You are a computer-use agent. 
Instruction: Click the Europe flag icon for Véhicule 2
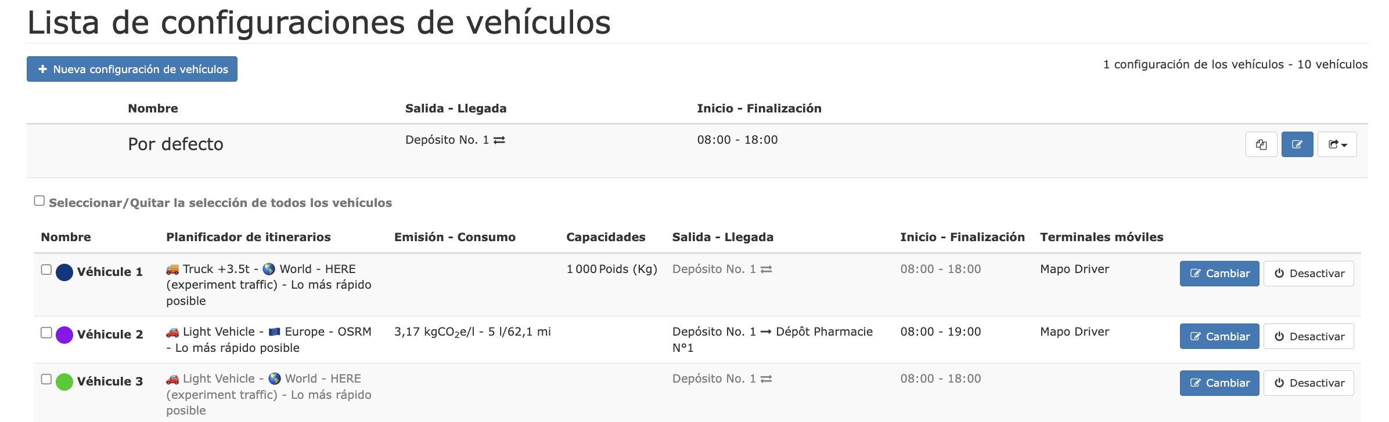tap(275, 332)
